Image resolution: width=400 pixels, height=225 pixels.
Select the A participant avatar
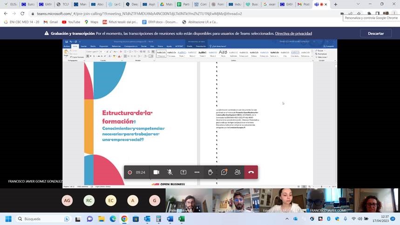(x=133, y=200)
